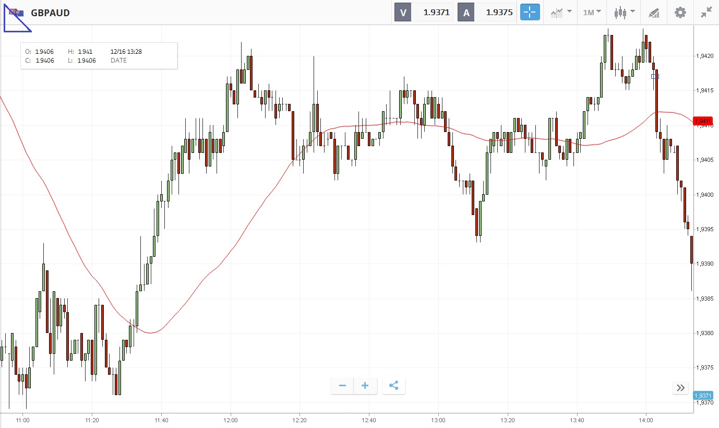This screenshot has height=428, width=719.
Task: Select the drawing tools pencil icon
Action: 654,13
